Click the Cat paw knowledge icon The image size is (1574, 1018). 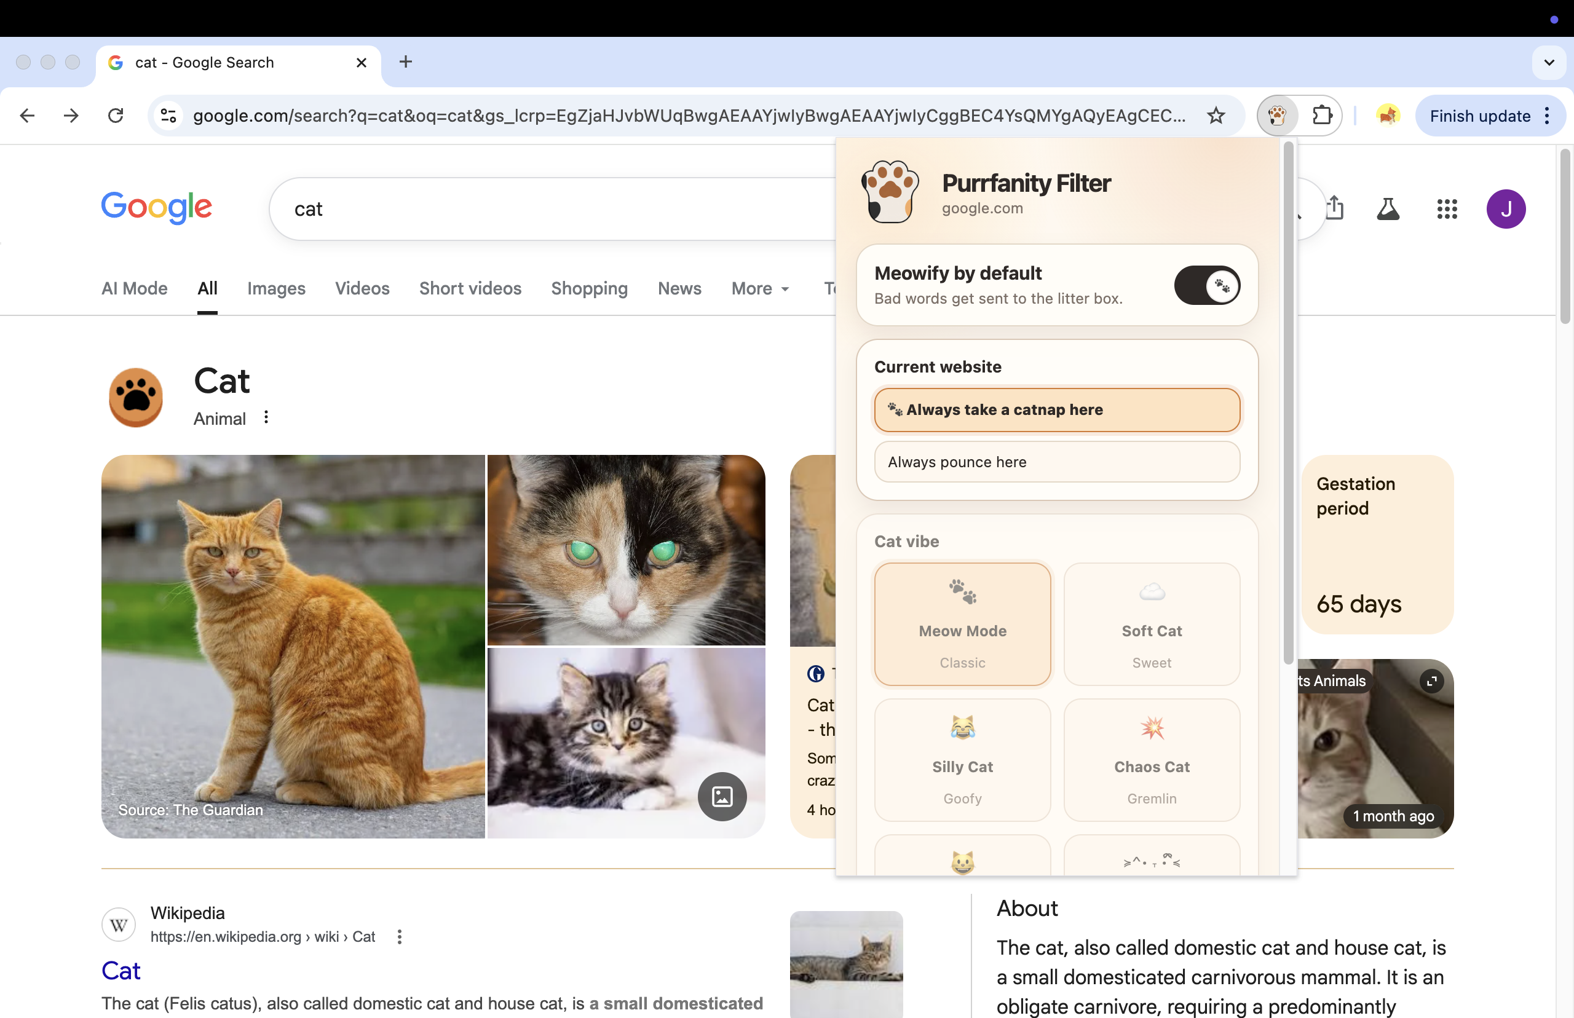tap(135, 397)
